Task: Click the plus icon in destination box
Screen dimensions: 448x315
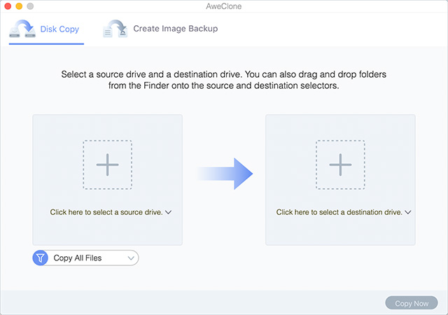Action: (x=340, y=164)
